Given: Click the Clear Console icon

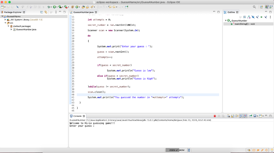Looking at the screenshot, I should click(x=228, y=116).
